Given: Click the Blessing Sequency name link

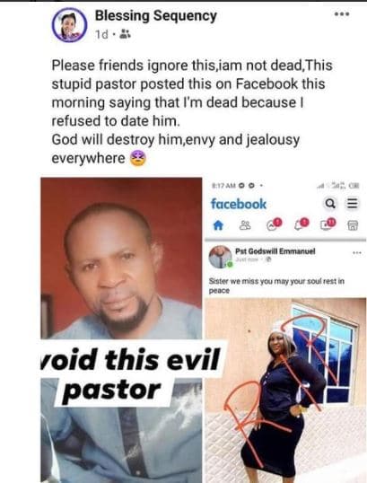Looking at the screenshot, I should 156,15.
